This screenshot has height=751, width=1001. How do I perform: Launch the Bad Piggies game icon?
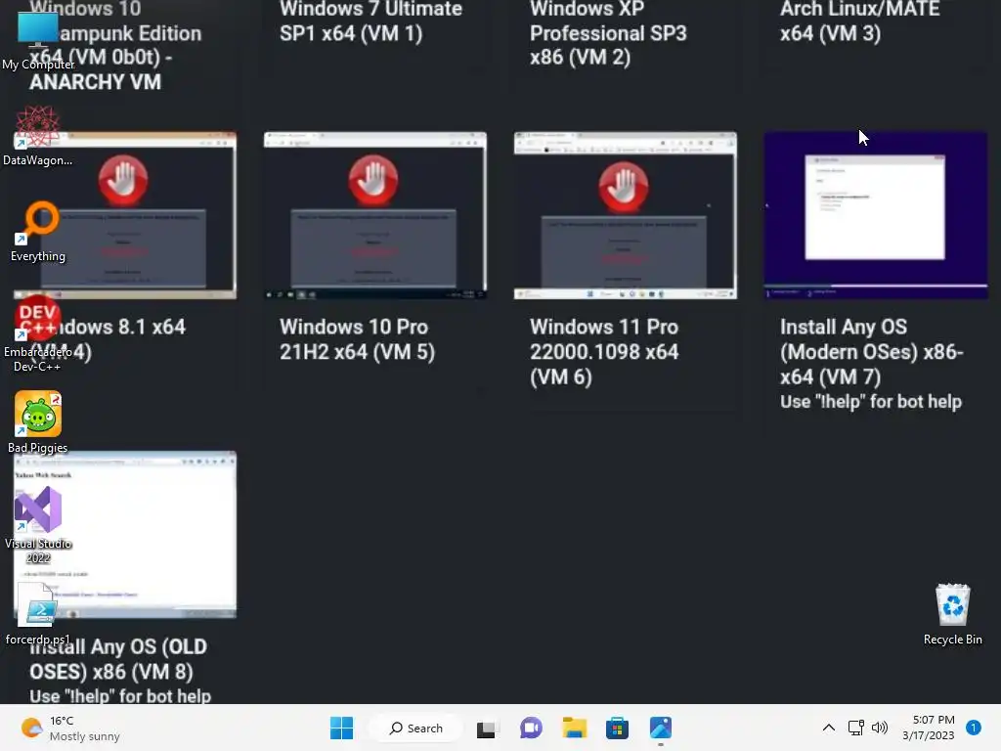38,422
